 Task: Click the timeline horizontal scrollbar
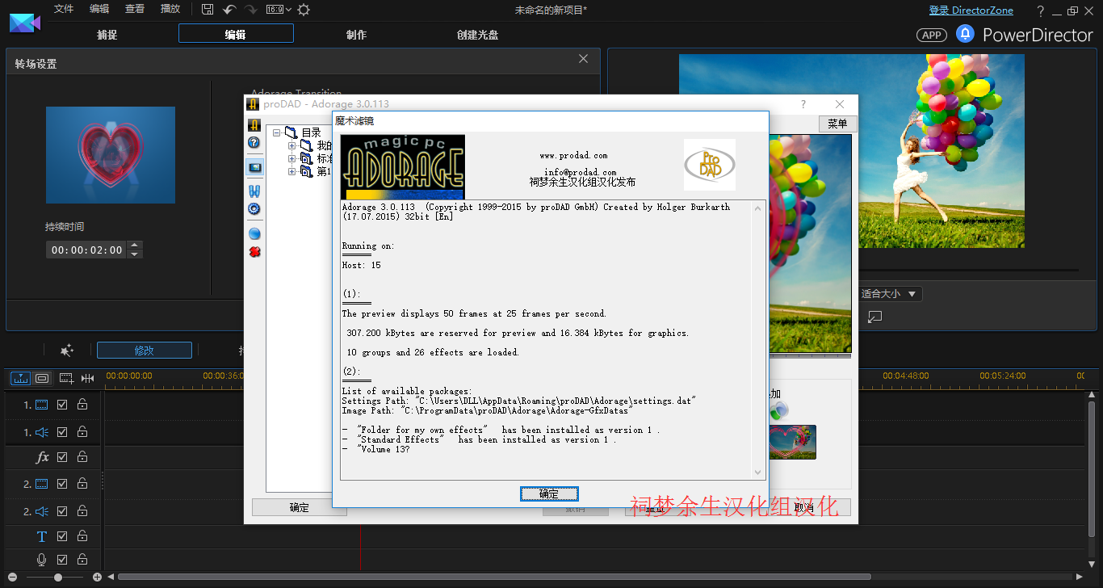pos(494,577)
